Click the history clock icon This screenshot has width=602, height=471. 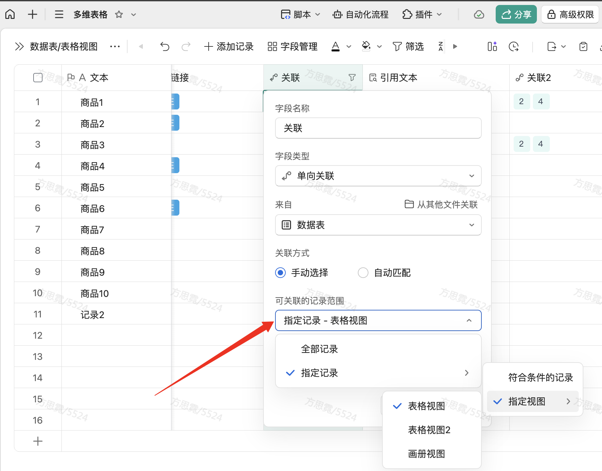click(x=514, y=47)
